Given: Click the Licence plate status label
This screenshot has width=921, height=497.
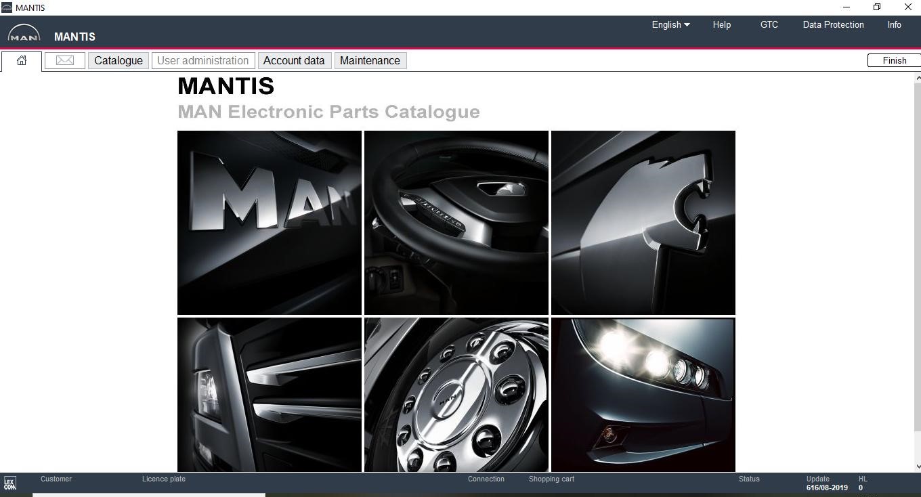Looking at the screenshot, I should [x=164, y=479].
